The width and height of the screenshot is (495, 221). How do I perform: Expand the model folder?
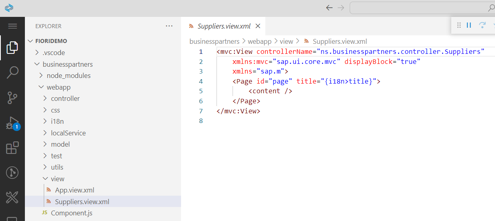(x=45, y=144)
